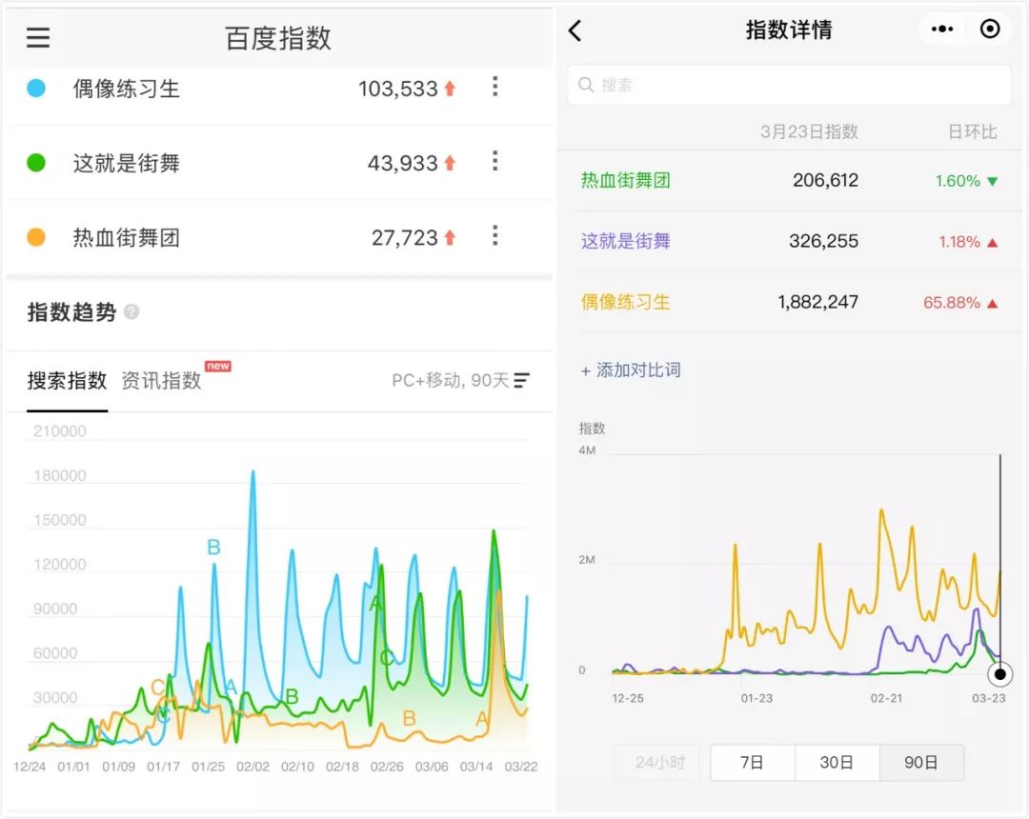Click help icon beside 指数趋势
The width and height of the screenshot is (1029, 819).
[x=131, y=312]
